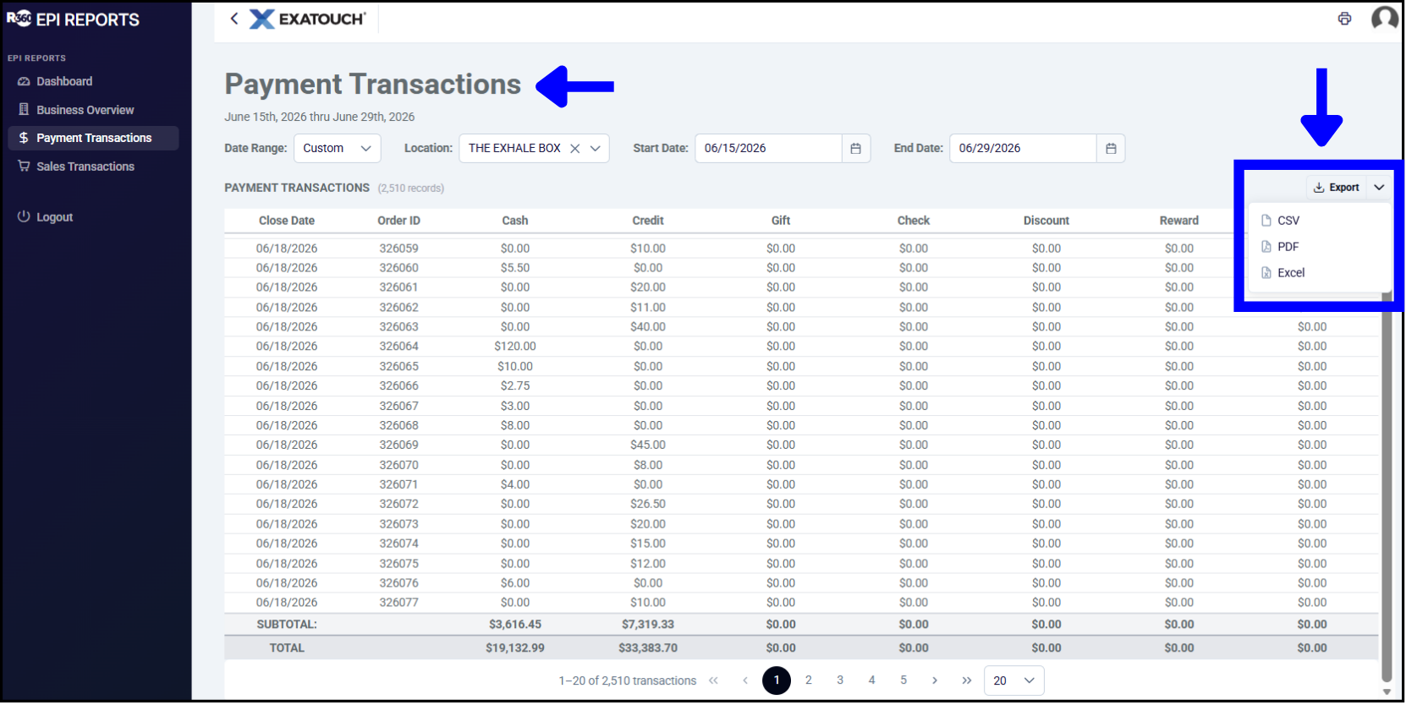Viewport: 1406px width, 705px height.
Task: Open the user profile avatar
Action: pyautogui.click(x=1384, y=19)
